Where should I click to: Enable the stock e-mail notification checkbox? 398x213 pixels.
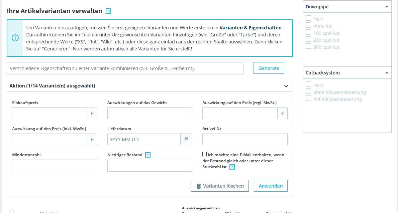[205, 154]
